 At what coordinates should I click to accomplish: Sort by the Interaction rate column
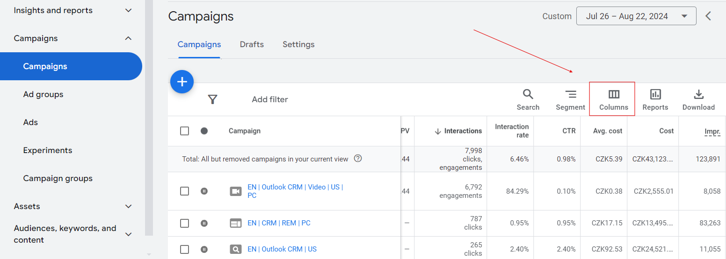tap(512, 131)
